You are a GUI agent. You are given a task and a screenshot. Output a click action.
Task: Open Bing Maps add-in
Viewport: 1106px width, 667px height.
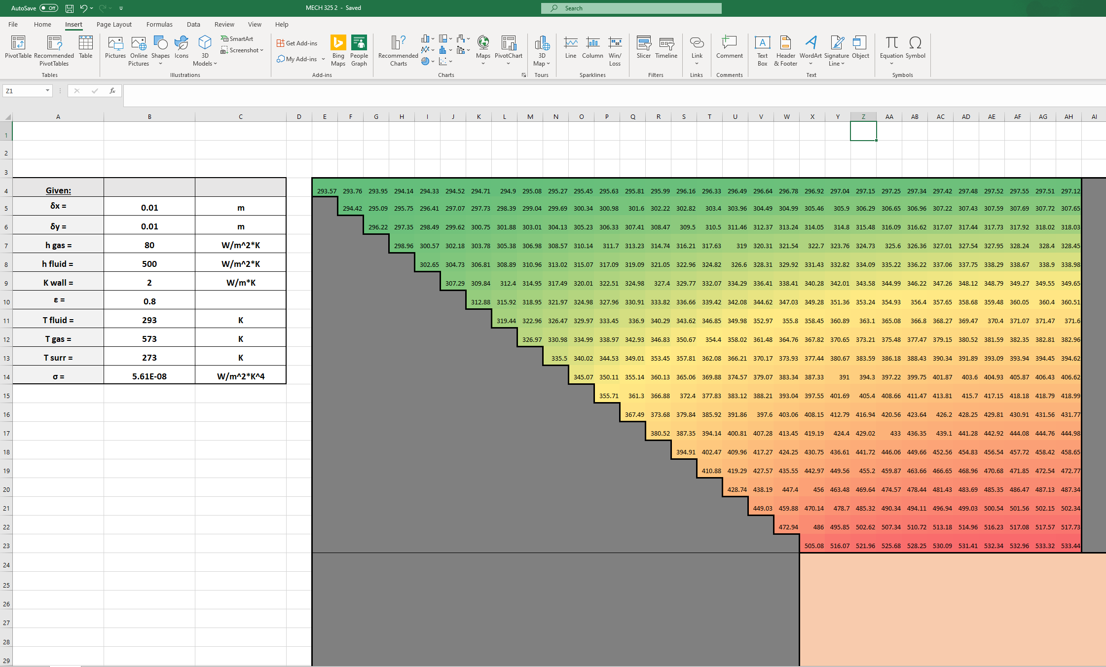338,51
